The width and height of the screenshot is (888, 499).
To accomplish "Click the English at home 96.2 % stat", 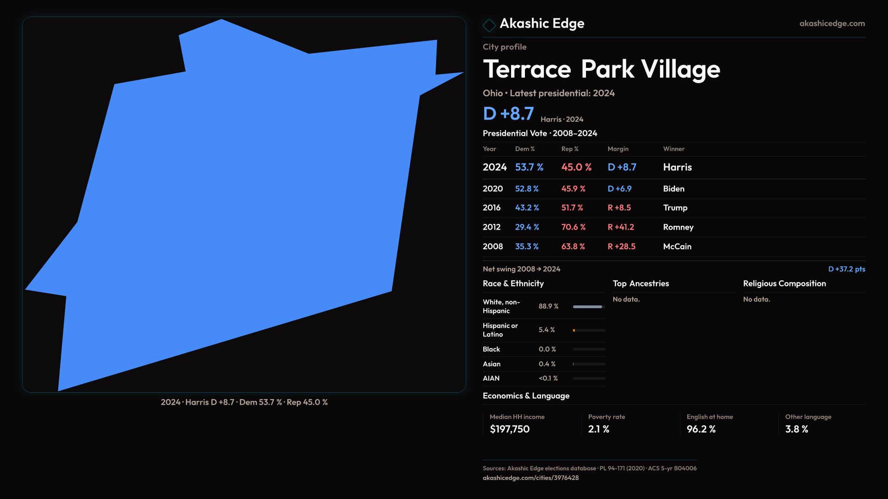I will click(x=701, y=429).
